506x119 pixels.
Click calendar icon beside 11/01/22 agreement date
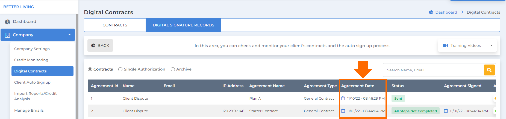click(x=343, y=111)
